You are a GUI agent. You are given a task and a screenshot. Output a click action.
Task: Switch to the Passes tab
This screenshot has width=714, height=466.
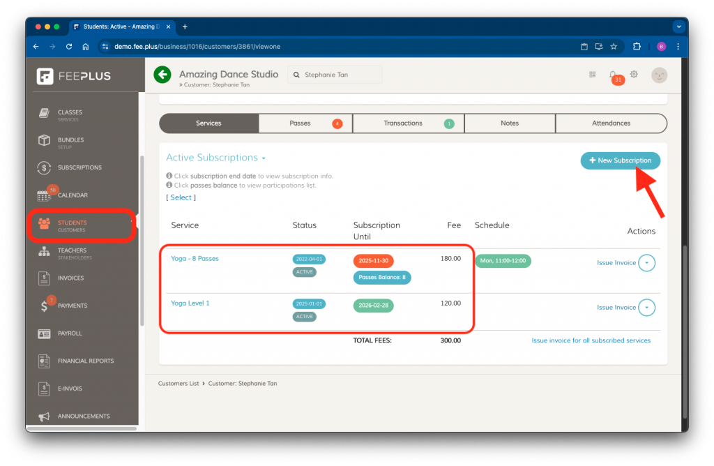pyautogui.click(x=305, y=123)
